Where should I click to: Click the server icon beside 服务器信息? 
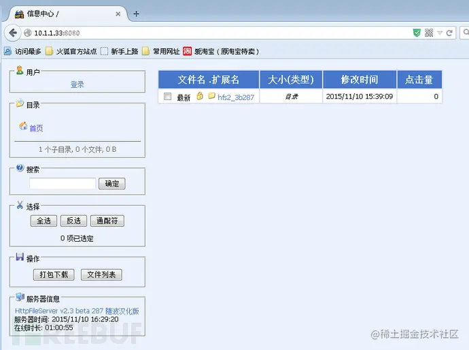point(20,297)
